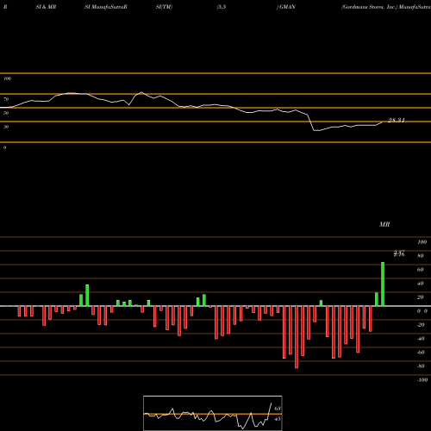Click the current RSI value at line end

(397, 120)
